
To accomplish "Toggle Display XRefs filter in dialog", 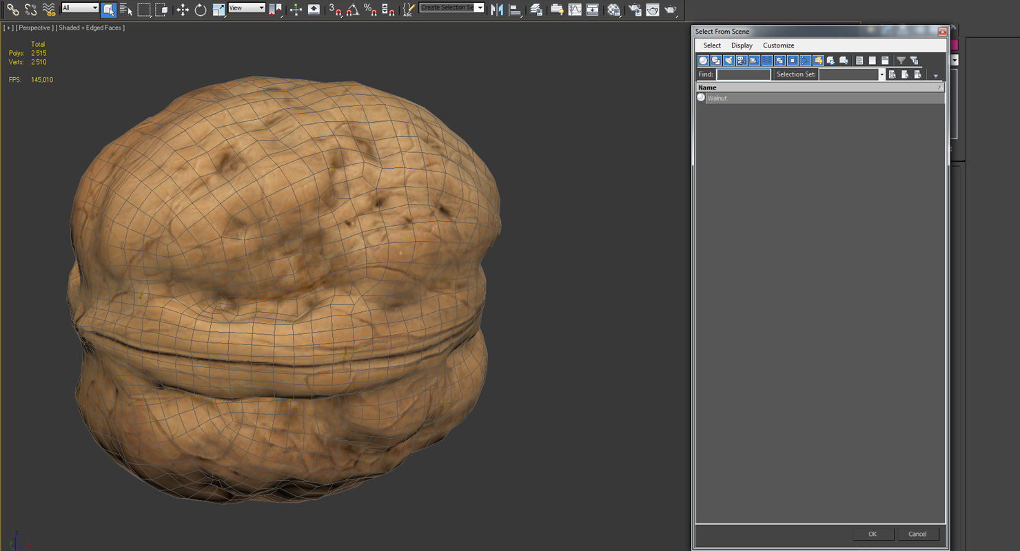I will (x=793, y=61).
